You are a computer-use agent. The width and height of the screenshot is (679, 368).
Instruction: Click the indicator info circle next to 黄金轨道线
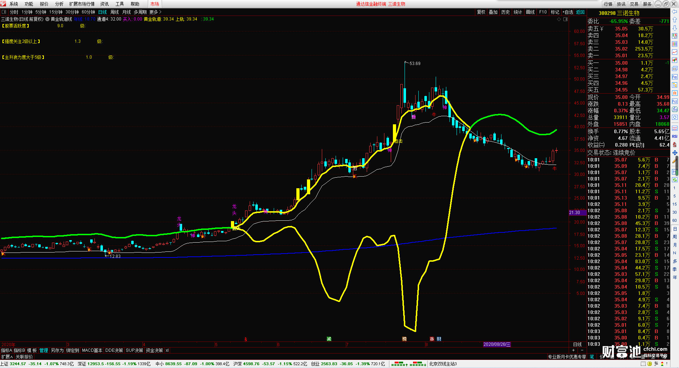(47, 19)
